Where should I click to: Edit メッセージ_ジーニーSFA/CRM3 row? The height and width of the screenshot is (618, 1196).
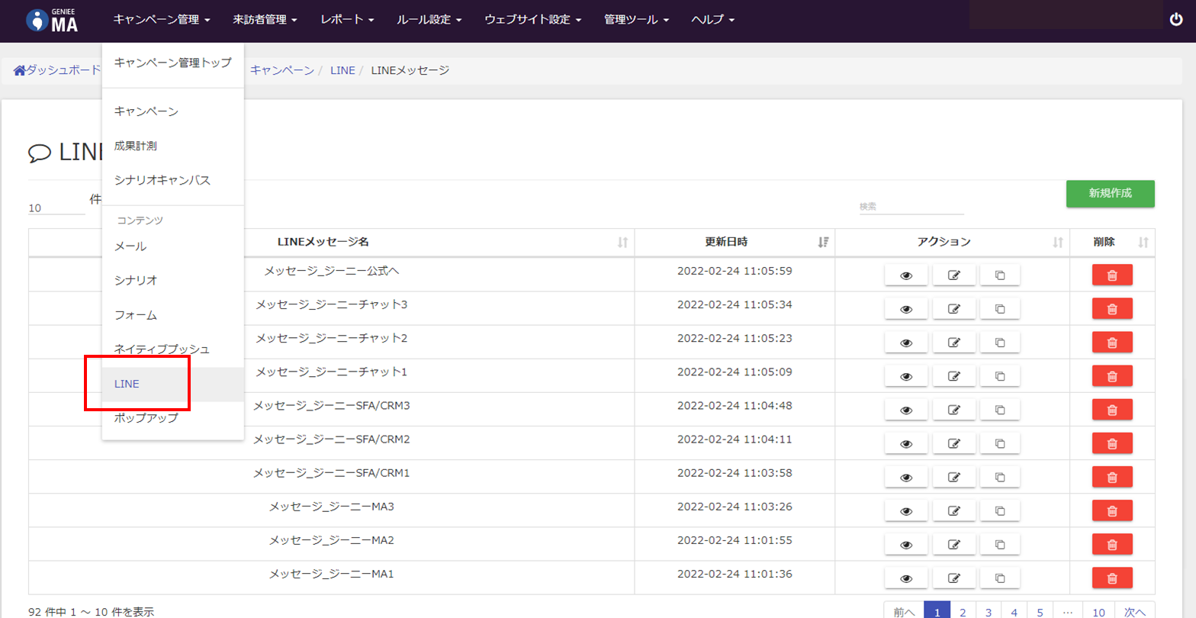[x=953, y=410]
